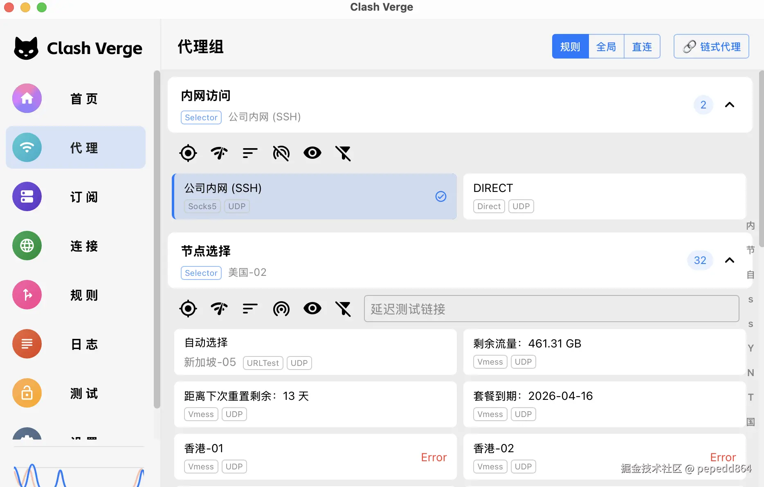Screen dimensions: 764x487
Task: Jump to 内 in the group index
Action: (751, 225)
